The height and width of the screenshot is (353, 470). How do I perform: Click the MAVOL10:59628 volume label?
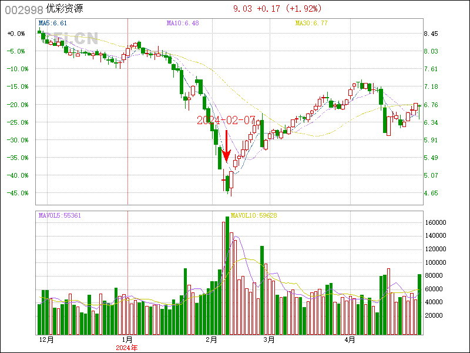[x=254, y=216]
